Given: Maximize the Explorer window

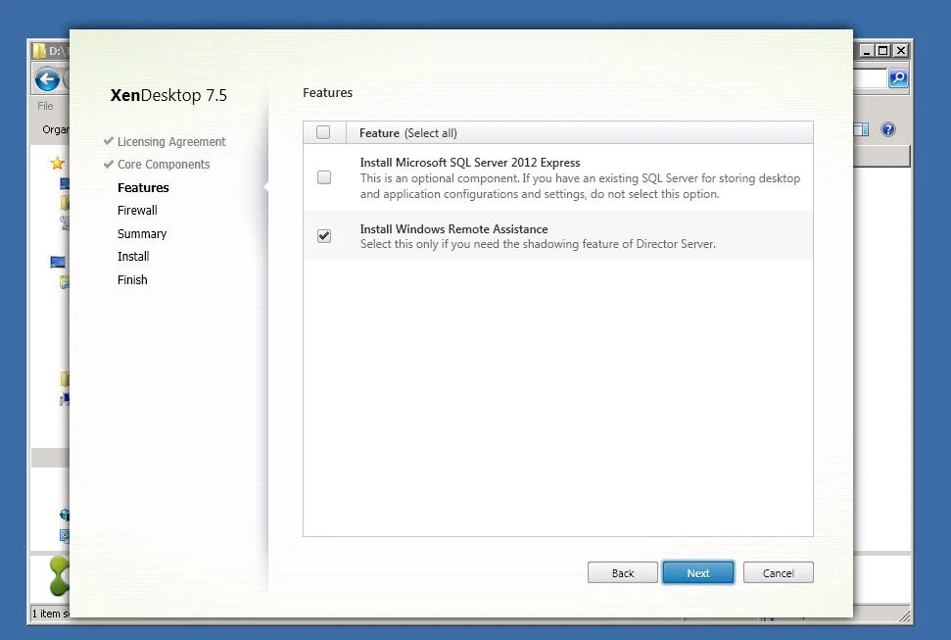Looking at the screenshot, I should click(883, 50).
